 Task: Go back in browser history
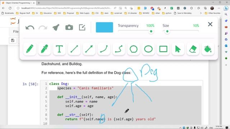[x=3, y=8]
